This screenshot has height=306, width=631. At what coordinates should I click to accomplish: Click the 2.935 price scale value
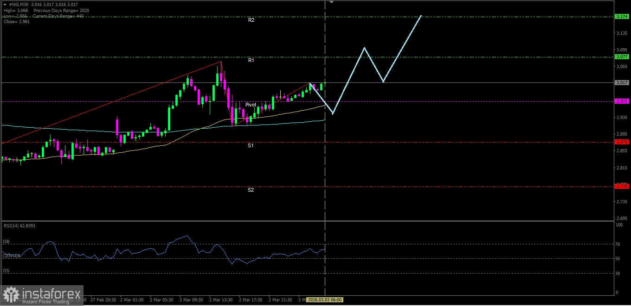[622, 118]
